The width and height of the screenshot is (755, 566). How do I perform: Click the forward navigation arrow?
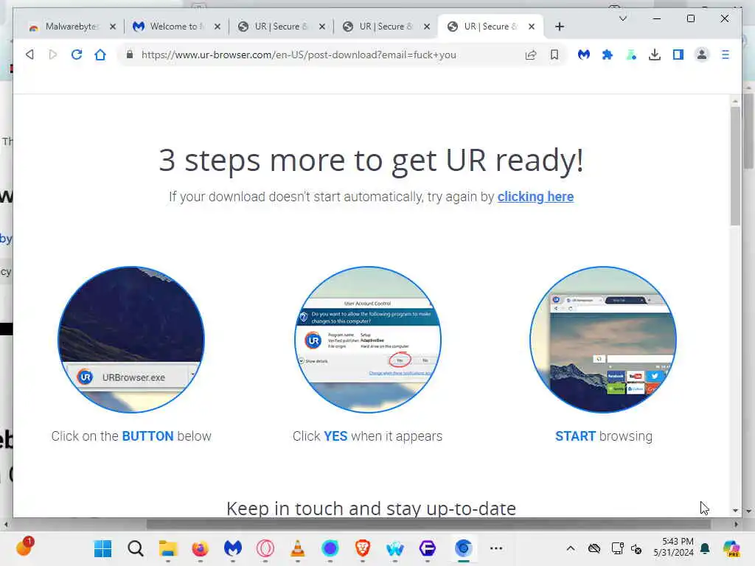pos(53,55)
